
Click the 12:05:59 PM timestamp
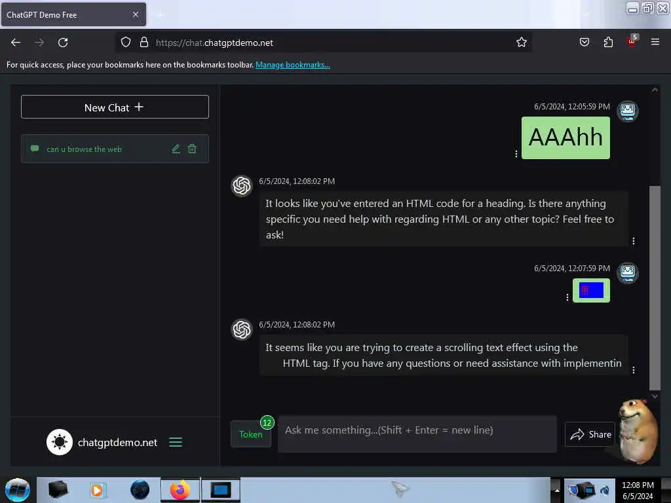point(571,107)
